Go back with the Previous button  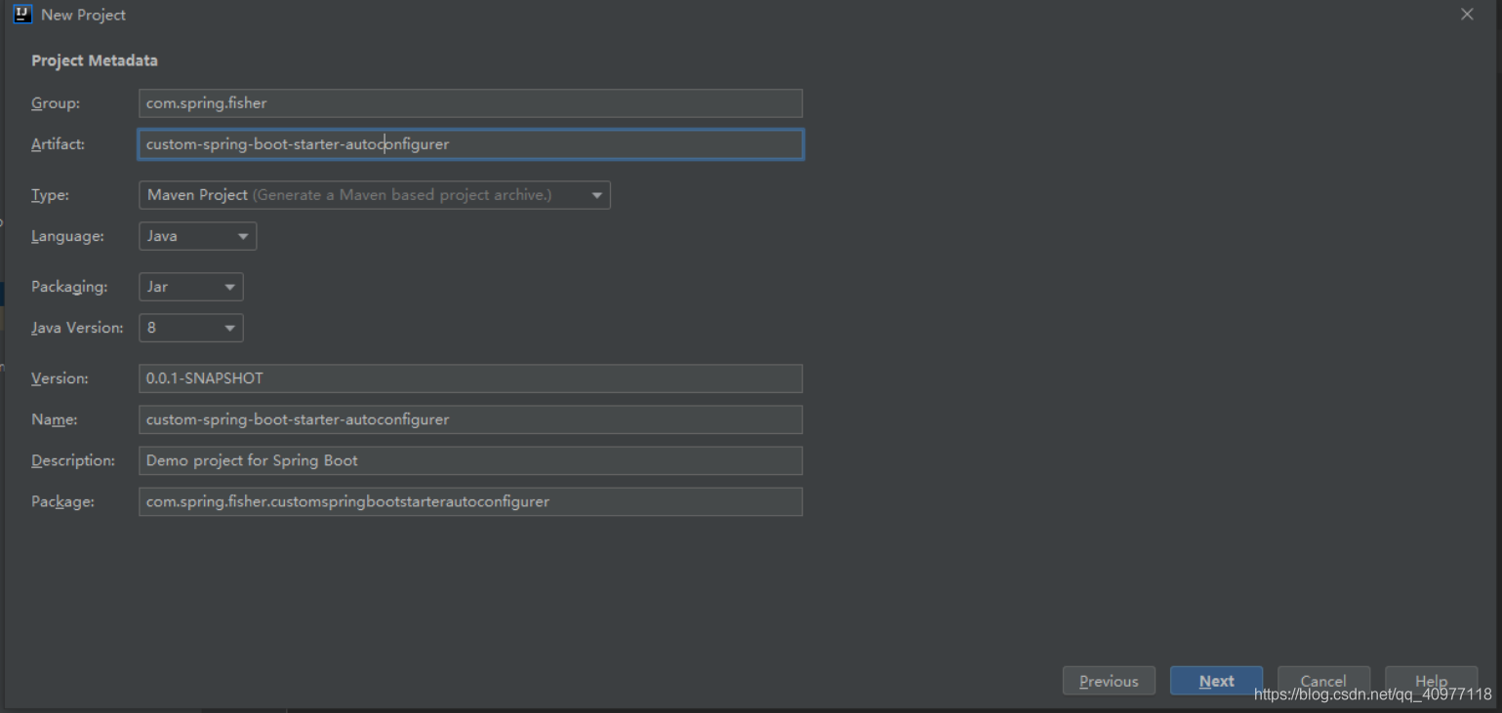click(1109, 681)
